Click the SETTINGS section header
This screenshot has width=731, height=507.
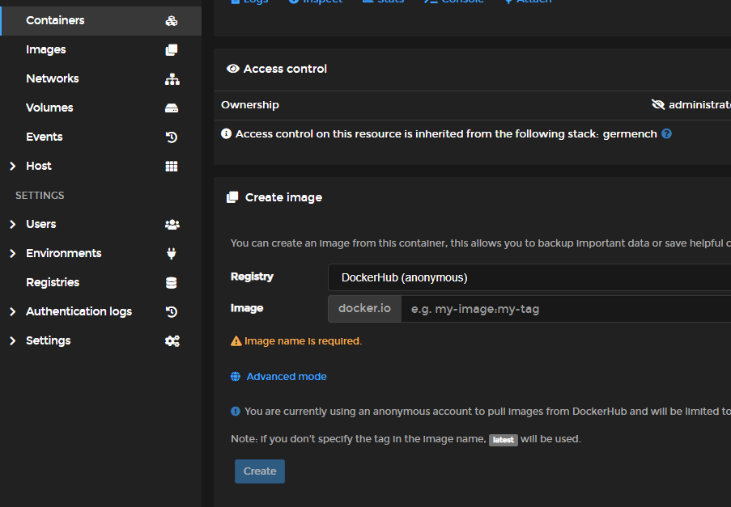tap(40, 196)
